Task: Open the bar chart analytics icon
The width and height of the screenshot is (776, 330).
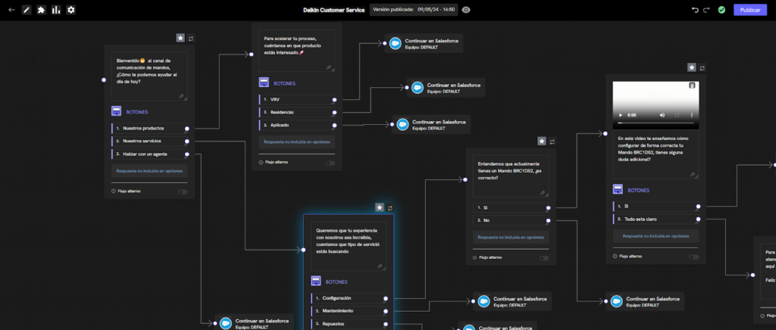Action: coord(56,10)
